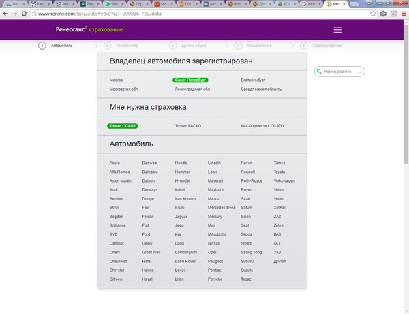
Task: Open the hamburger menu in the purple header
Action: 337,29
